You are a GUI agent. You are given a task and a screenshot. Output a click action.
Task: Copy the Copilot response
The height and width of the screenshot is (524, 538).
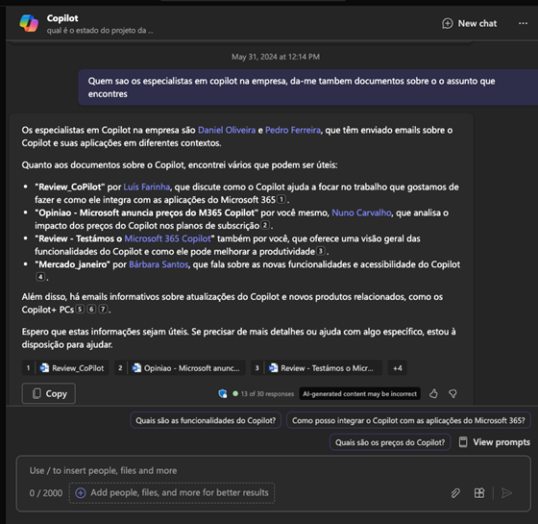pyautogui.click(x=49, y=393)
